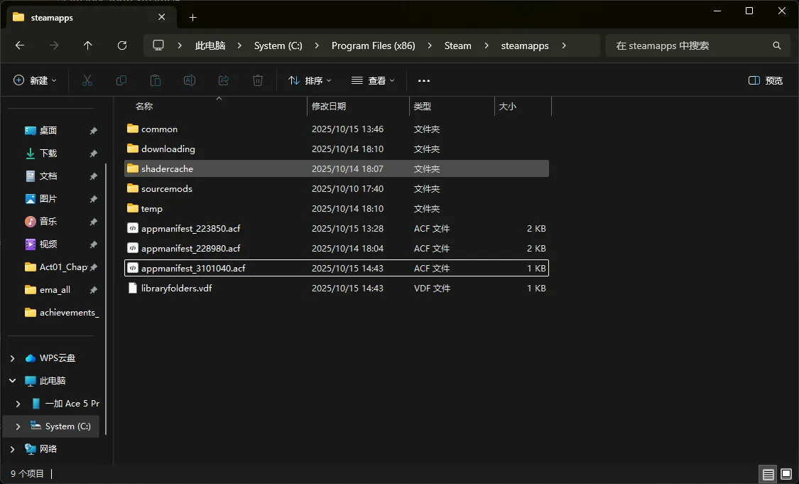This screenshot has height=484, width=799.
Task: Sort by 修改日期 column header
Action: 329,107
